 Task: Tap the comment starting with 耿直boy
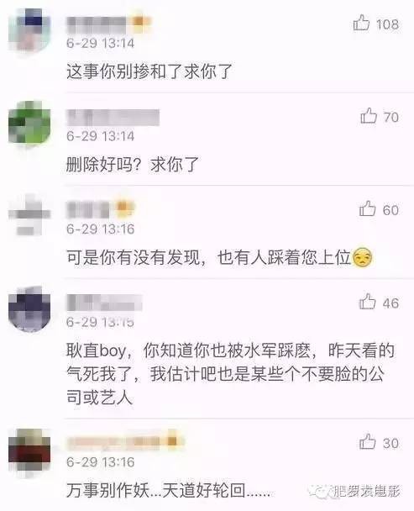point(230,374)
